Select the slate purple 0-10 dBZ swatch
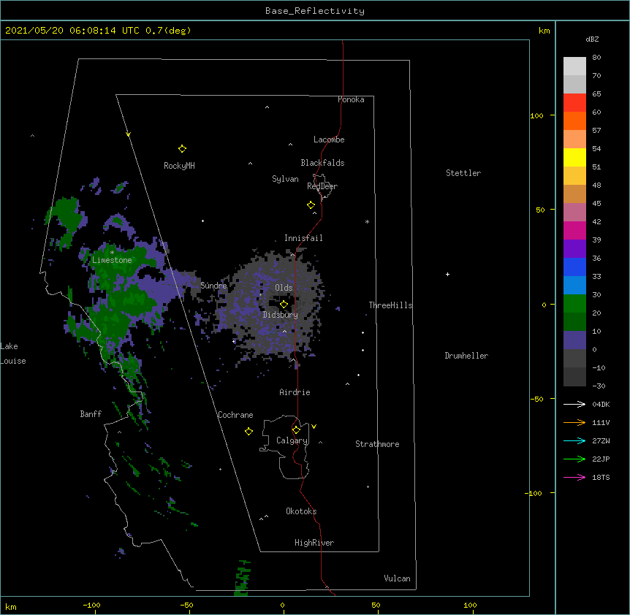 tap(574, 340)
